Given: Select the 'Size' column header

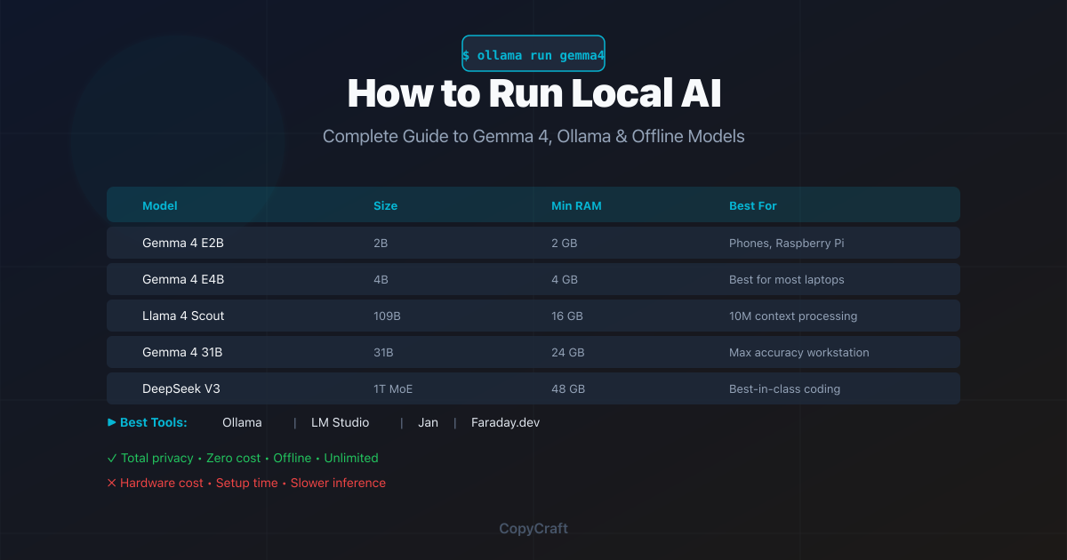Looking at the screenshot, I should point(385,205).
